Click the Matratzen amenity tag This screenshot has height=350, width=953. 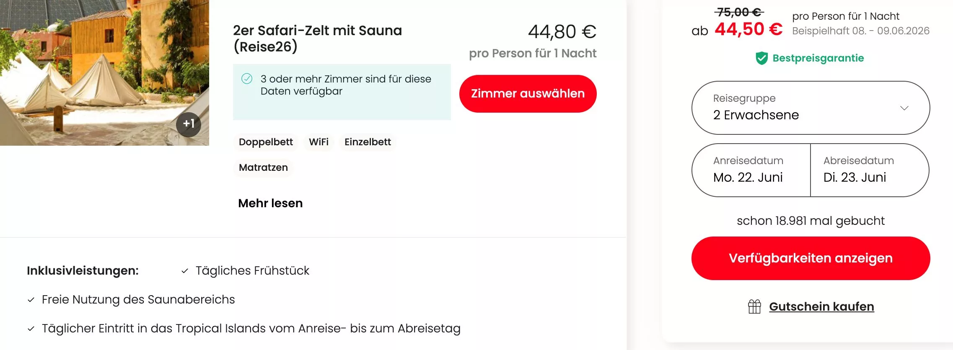[263, 167]
